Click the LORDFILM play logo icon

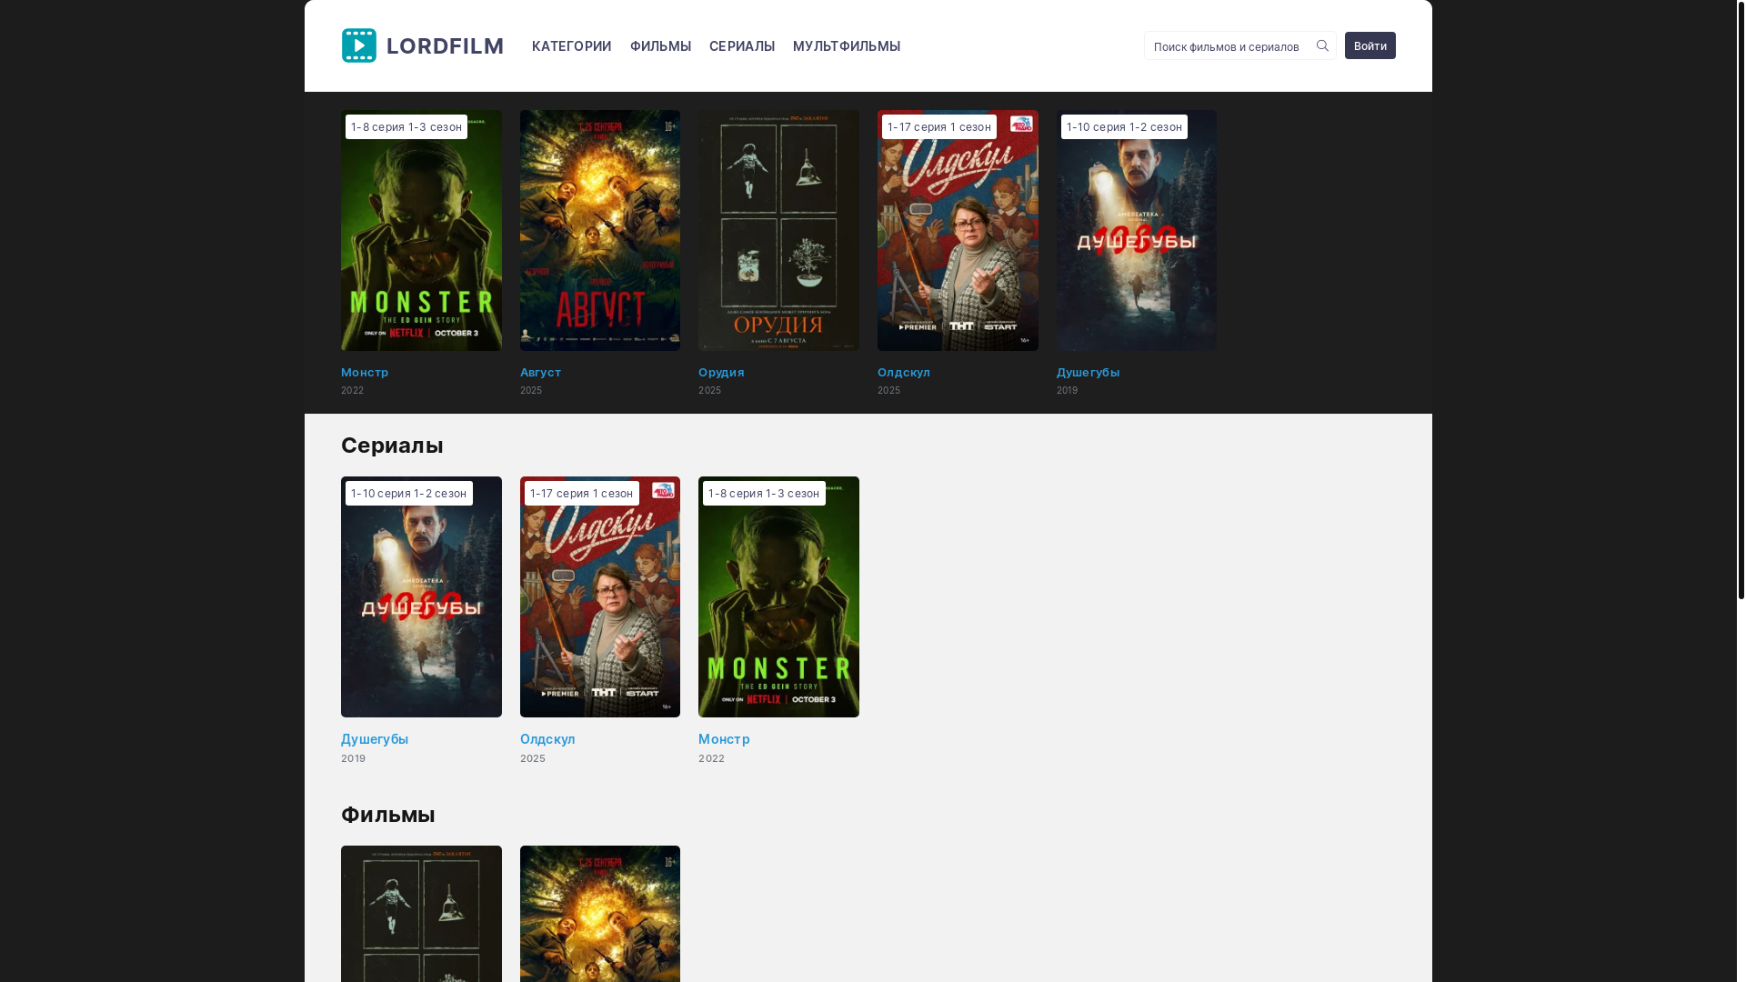click(358, 45)
